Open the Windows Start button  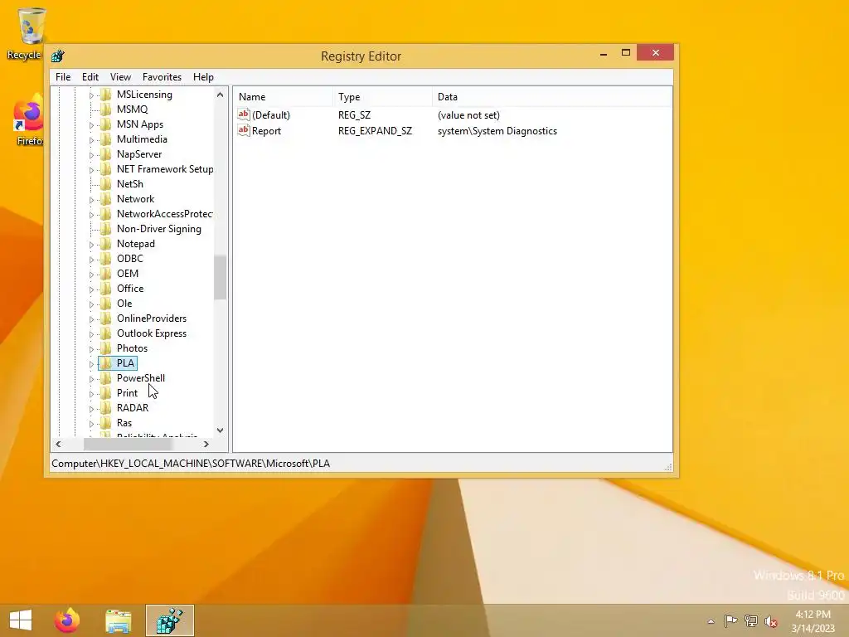point(21,620)
